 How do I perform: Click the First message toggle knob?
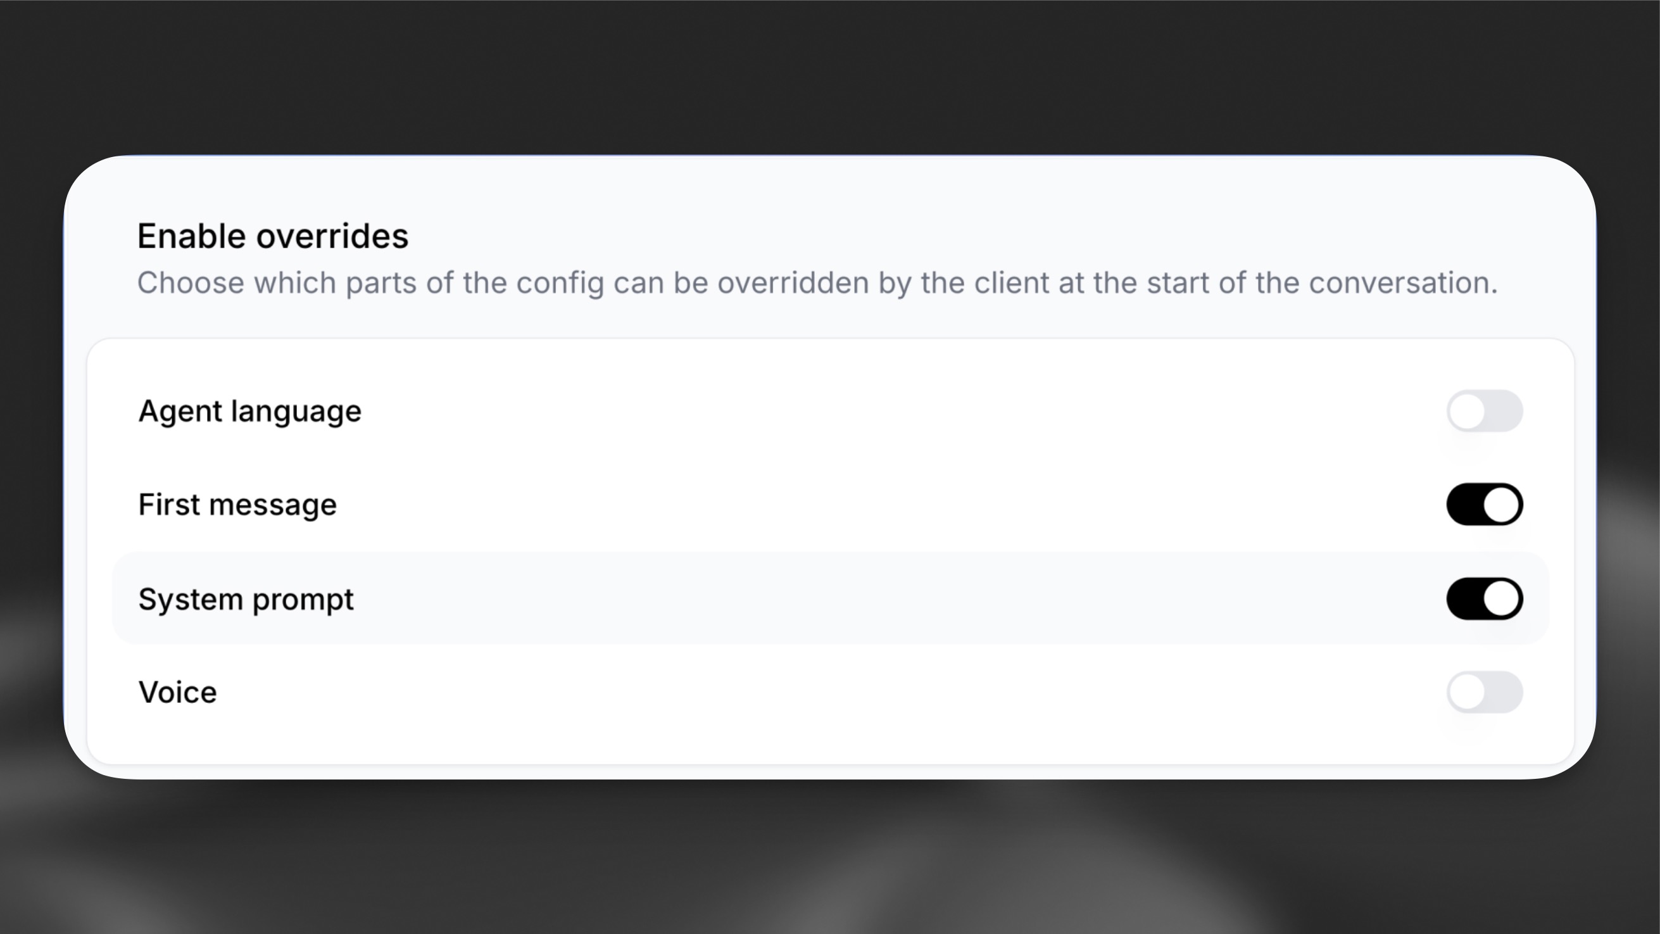pos(1502,504)
